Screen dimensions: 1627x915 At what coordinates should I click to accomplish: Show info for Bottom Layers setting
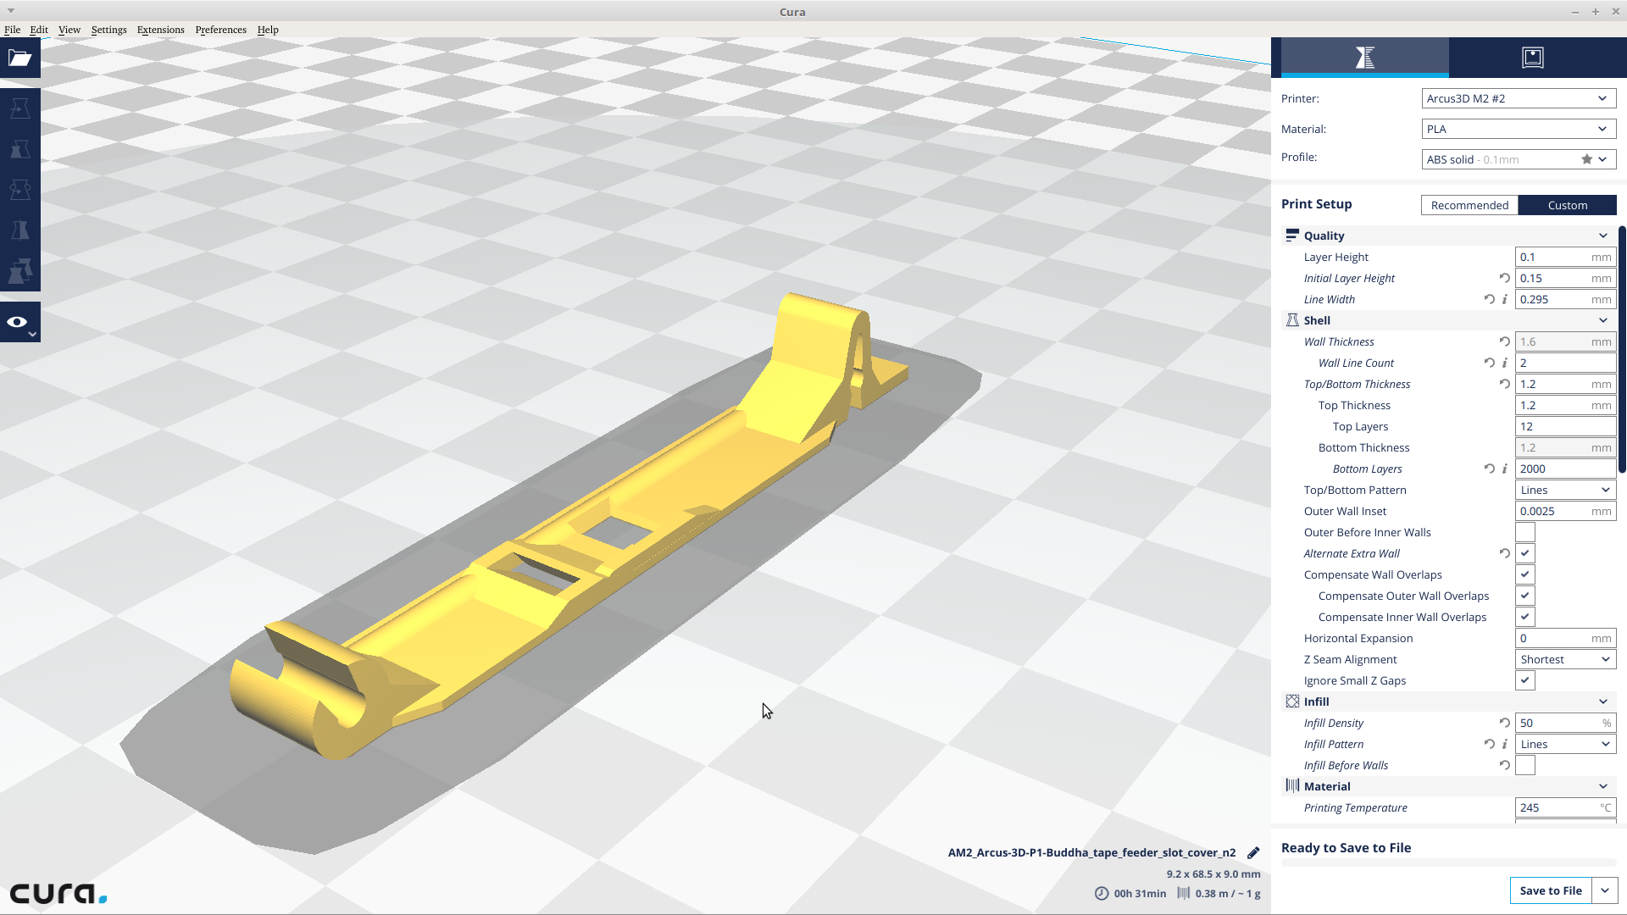[x=1505, y=469]
